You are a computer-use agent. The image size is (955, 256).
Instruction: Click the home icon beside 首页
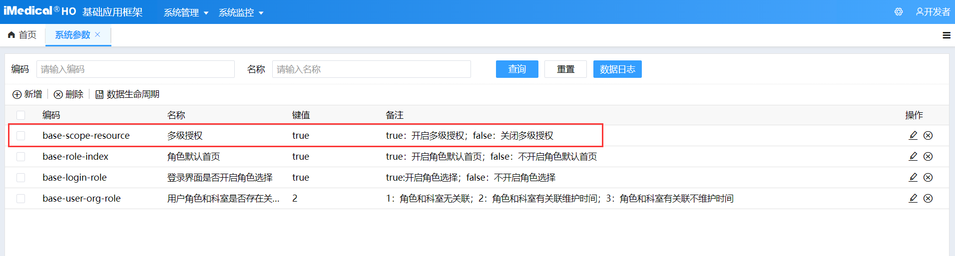tap(11, 35)
